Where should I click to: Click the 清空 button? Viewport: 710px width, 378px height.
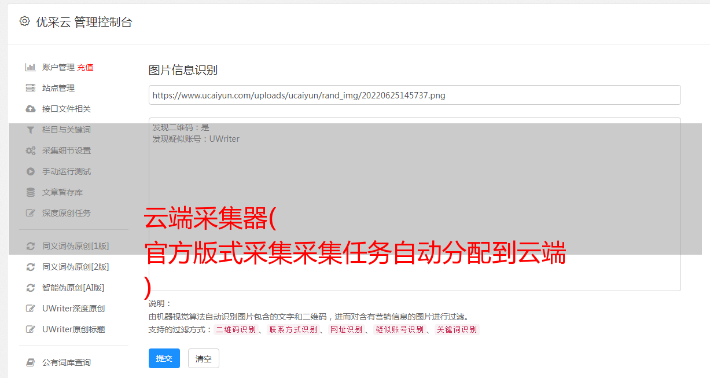[204, 359]
